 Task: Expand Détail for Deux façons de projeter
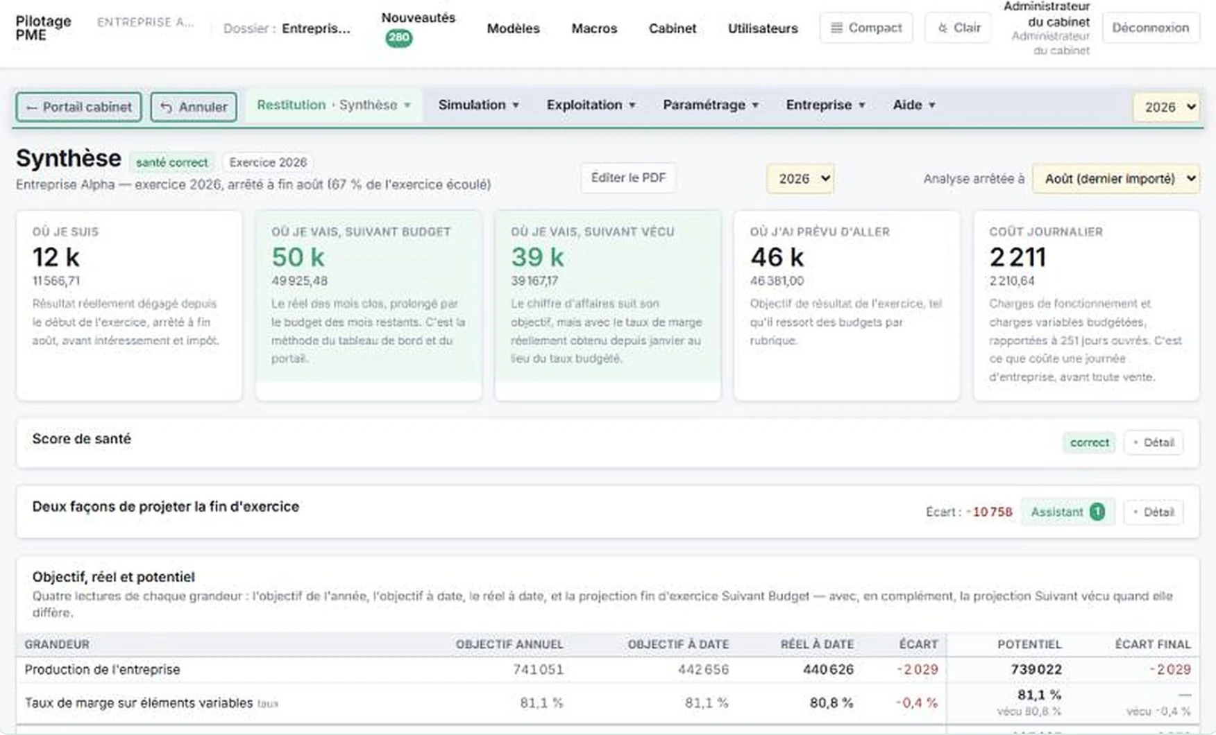(x=1153, y=512)
